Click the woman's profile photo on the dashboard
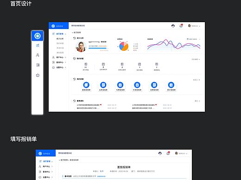This screenshot has width=241, height=180. click(81, 47)
